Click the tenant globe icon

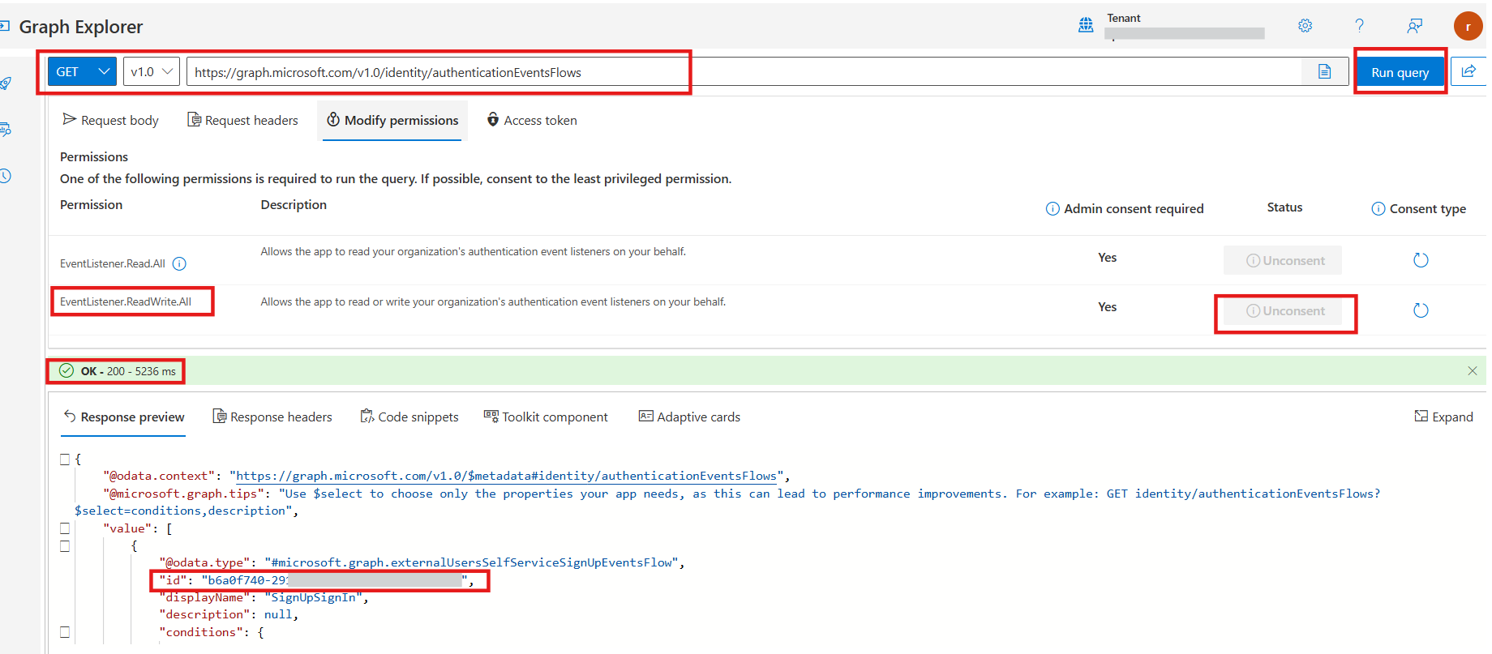[x=1086, y=25]
